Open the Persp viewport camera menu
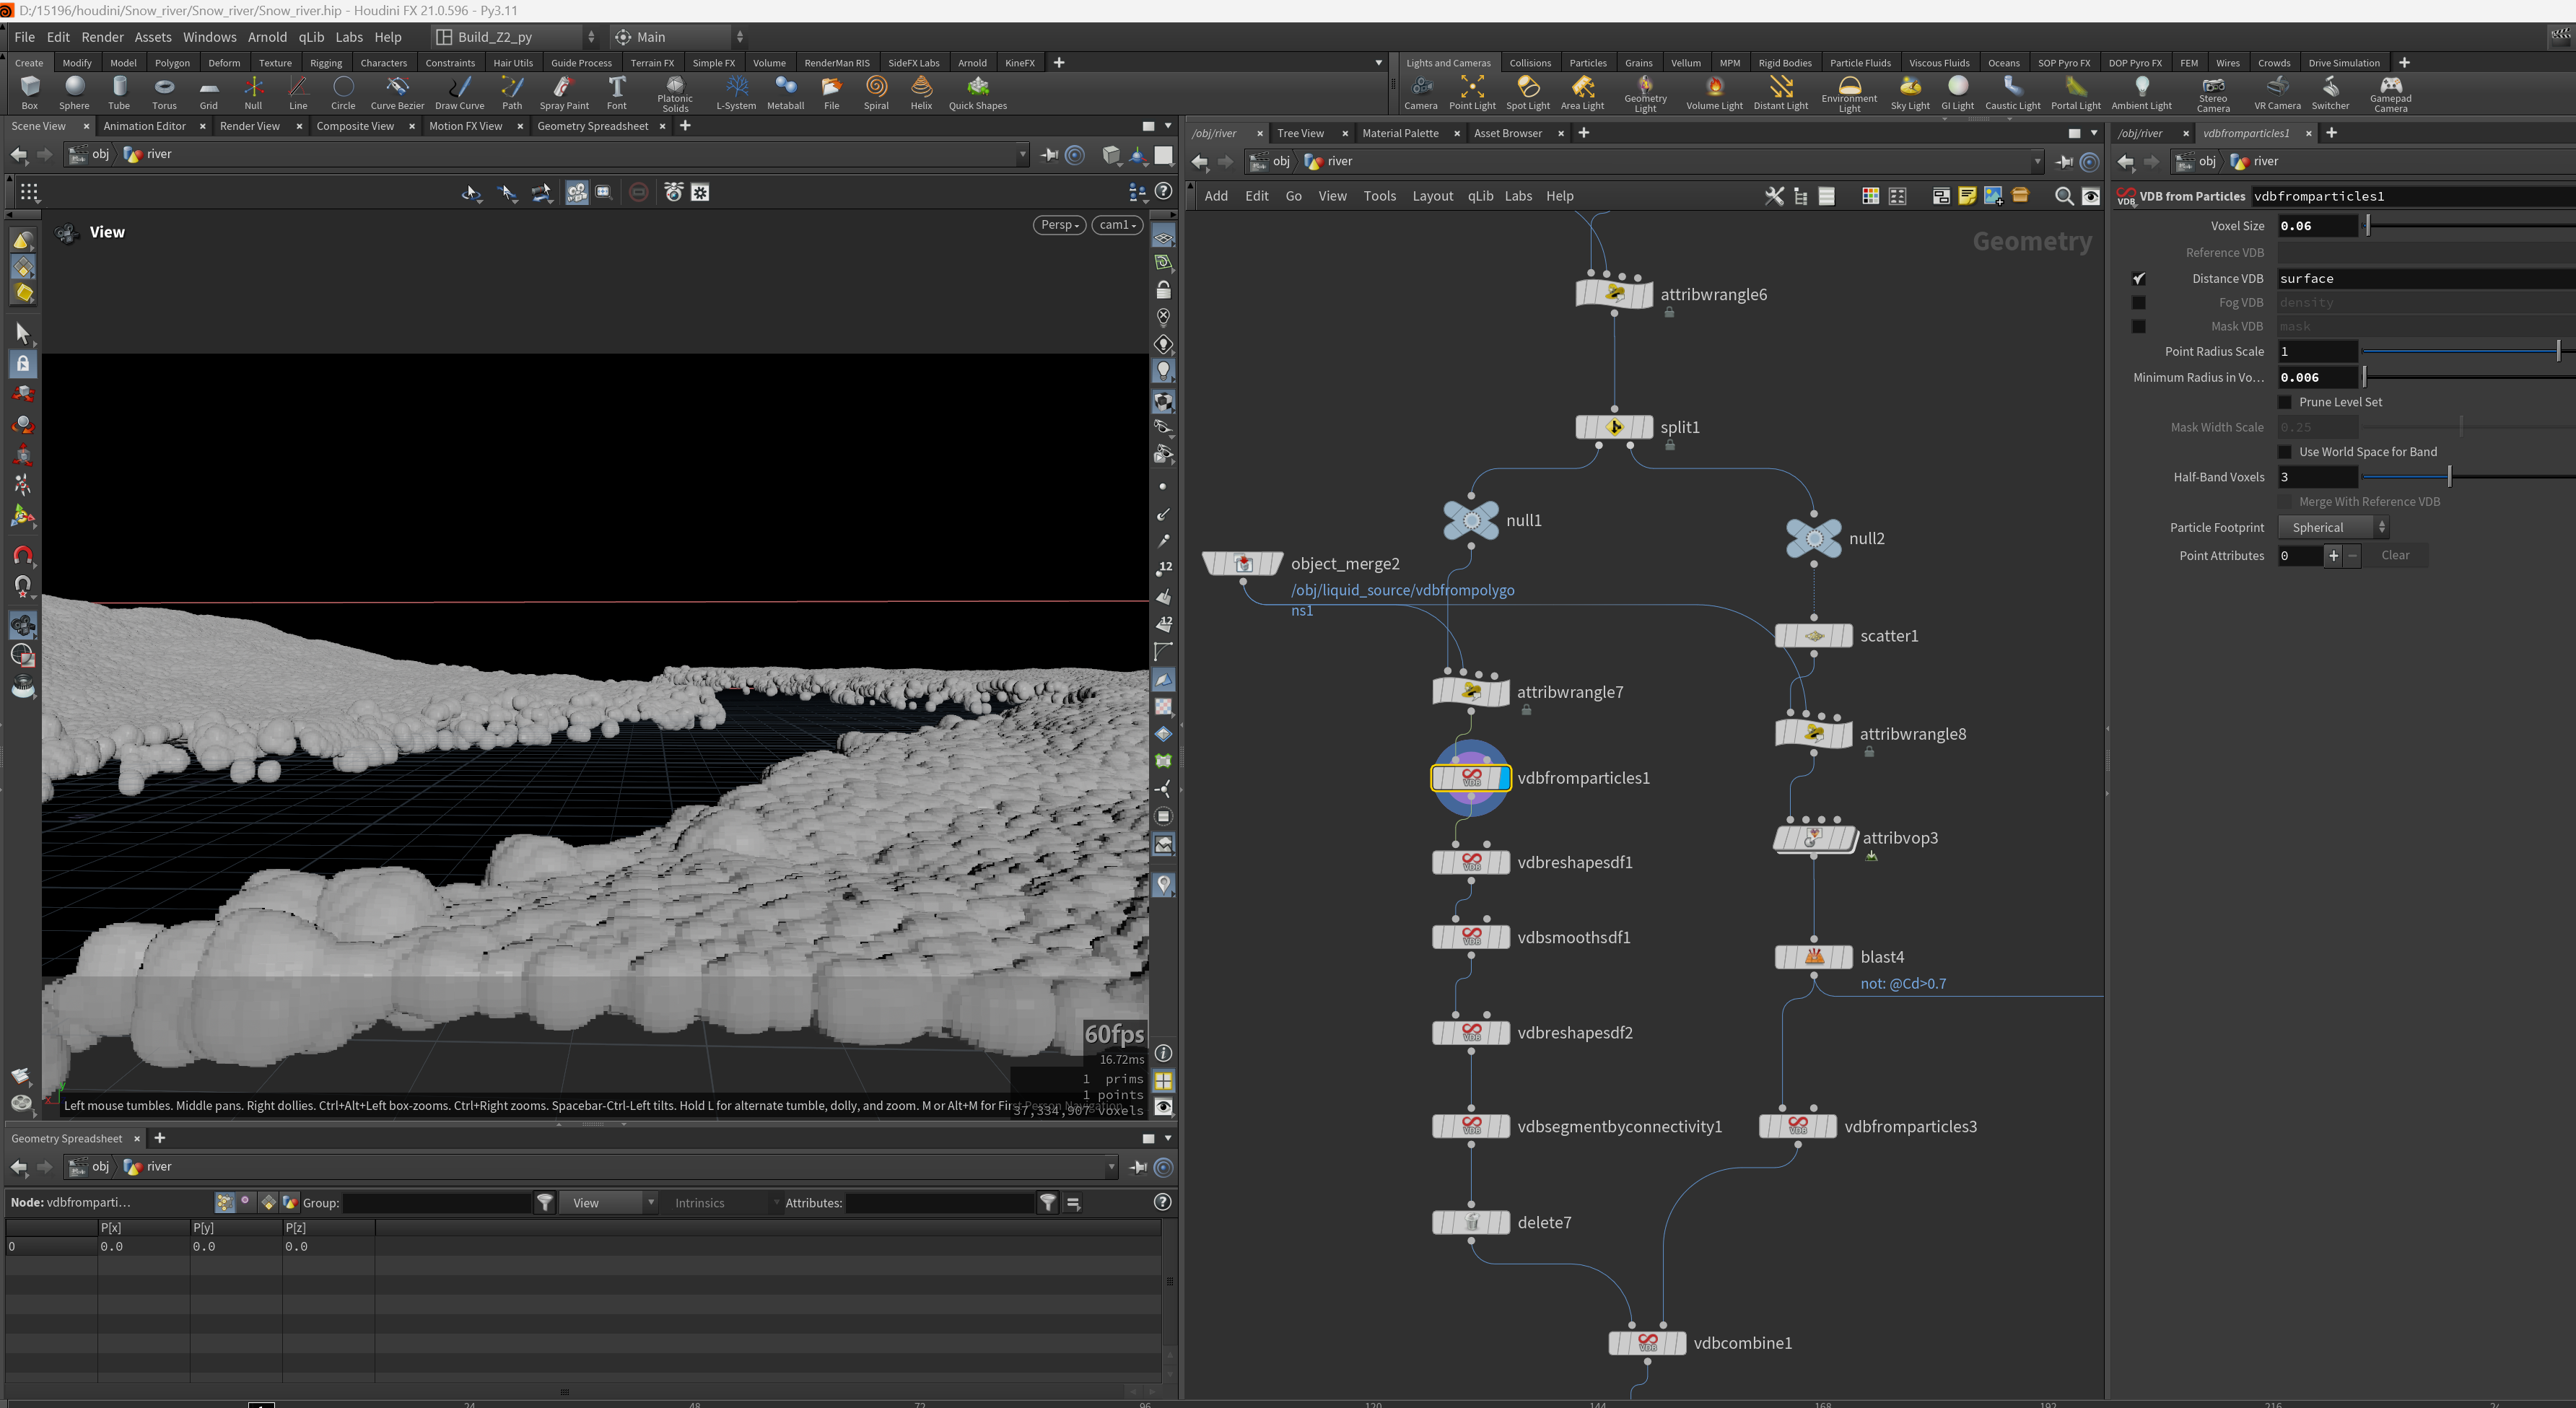The width and height of the screenshot is (2576, 1408). [1058, 225]
